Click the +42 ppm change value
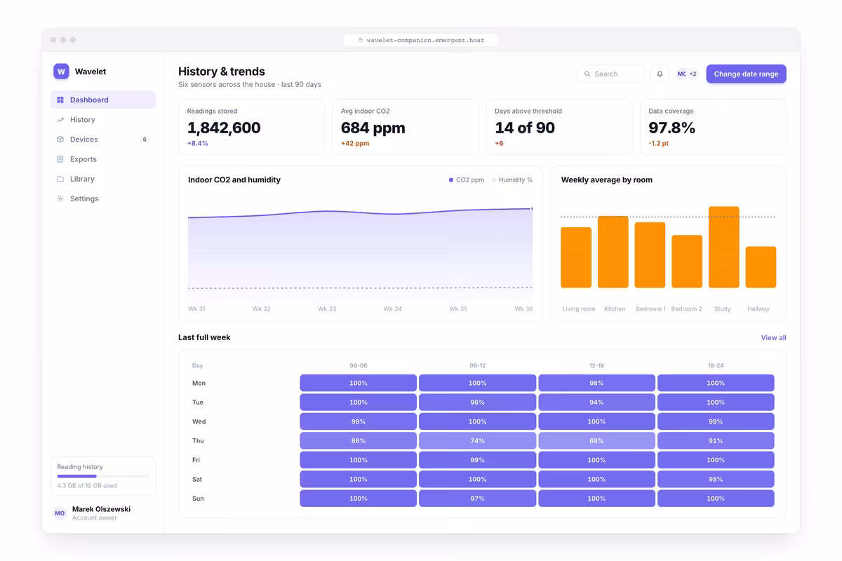This screenshot has width=842, height=561. pos(355,143)
